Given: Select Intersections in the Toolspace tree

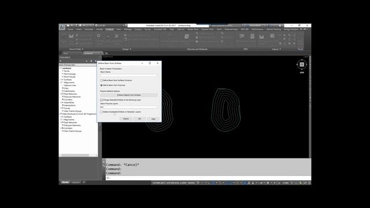Looking at the screenshot, I should point(70,105).
